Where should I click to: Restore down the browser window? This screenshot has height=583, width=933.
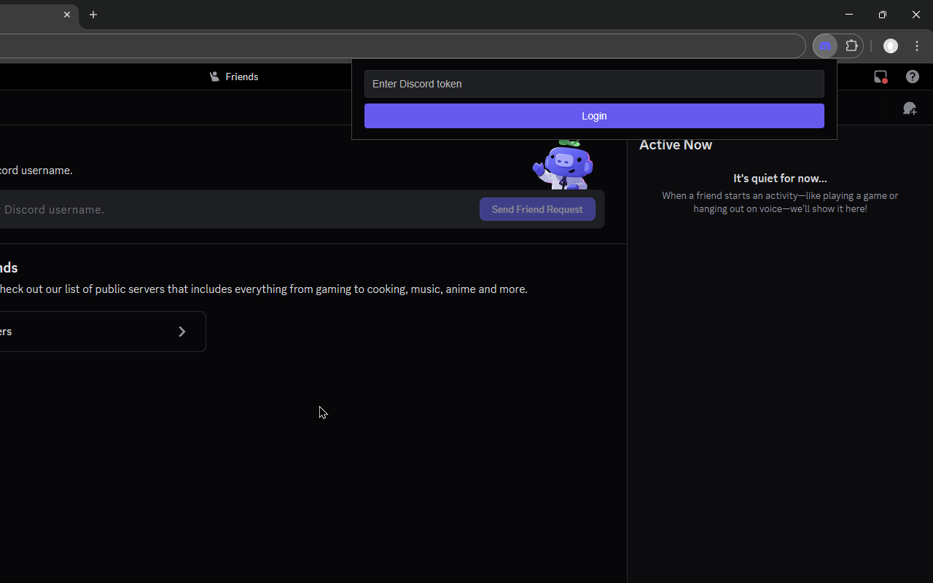(883, 15)
